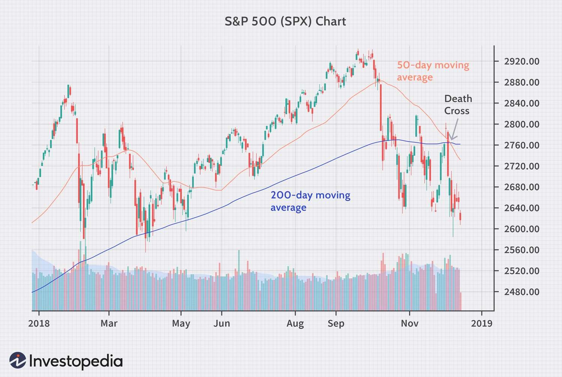Click the Death Cross arrow pointer

coord(454,130)
